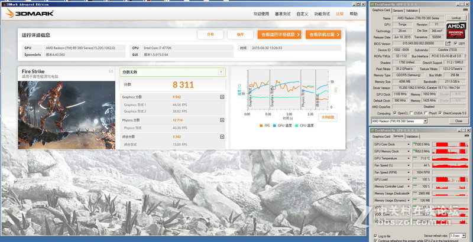
Task: Toggle the UEFI checkbox
Action: [x=455, y=44]
